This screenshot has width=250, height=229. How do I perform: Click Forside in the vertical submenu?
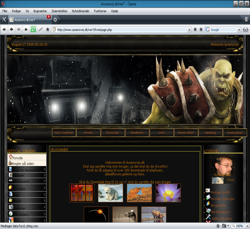coord(27,157)
